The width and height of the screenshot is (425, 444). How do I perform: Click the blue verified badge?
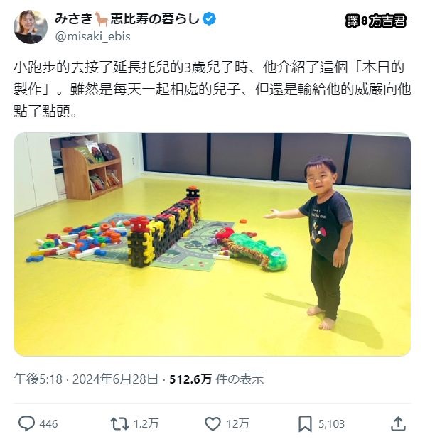coord(209,19)
